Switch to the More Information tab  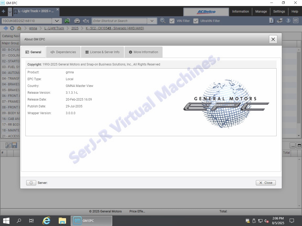[143, 52]
